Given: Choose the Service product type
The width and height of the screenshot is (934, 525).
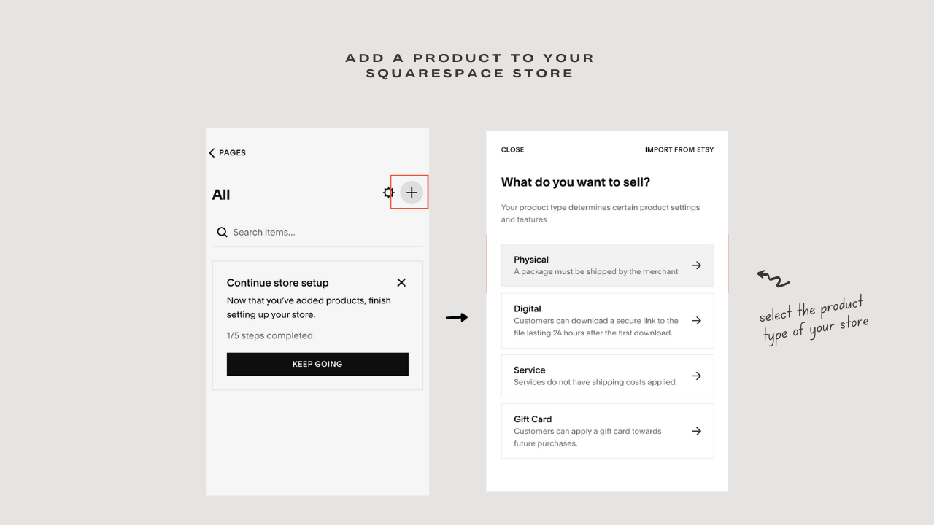Looking at the screenshot, I should [x=607, y=376].
